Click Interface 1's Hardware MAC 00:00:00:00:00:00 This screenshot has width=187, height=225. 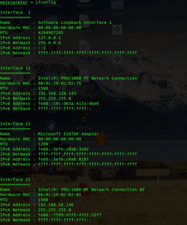60,28
